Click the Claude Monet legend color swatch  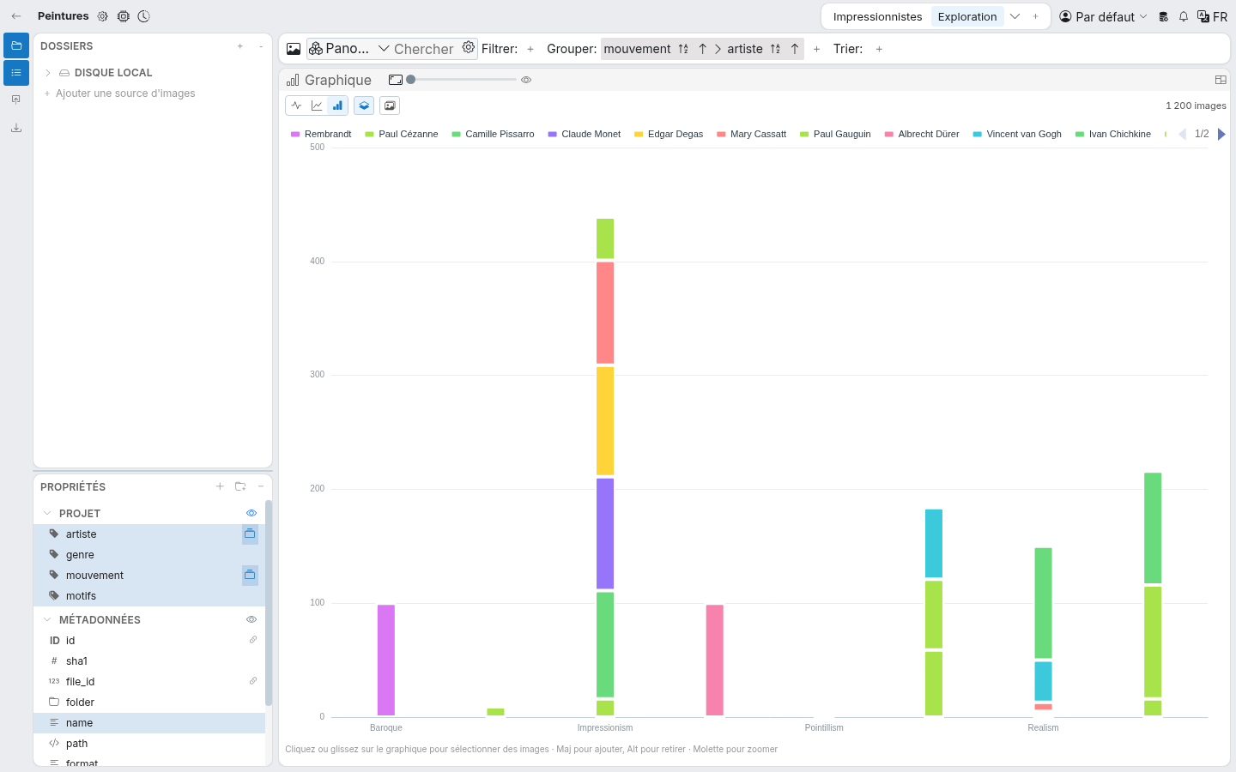point(553,135)
